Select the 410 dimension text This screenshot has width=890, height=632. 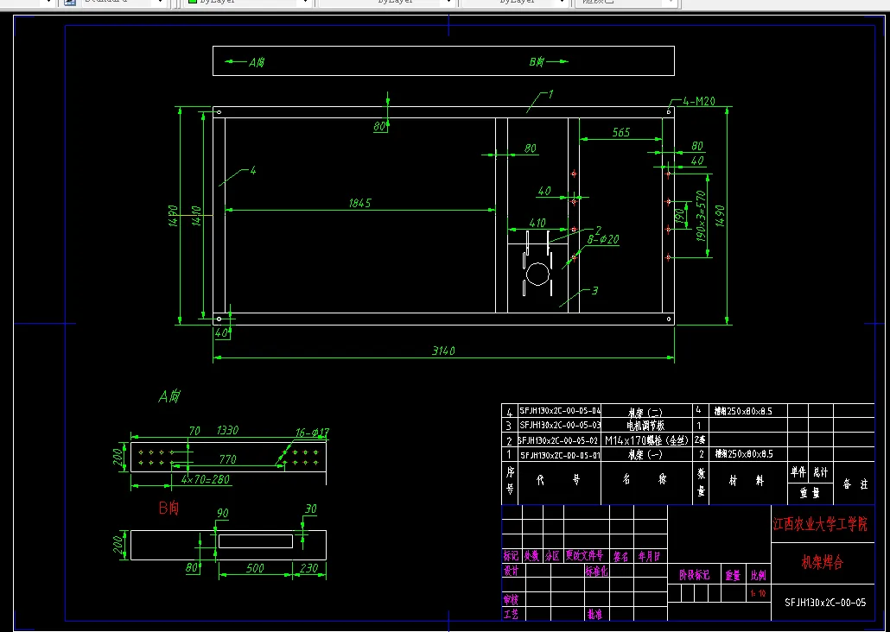[x=537, y=223]
